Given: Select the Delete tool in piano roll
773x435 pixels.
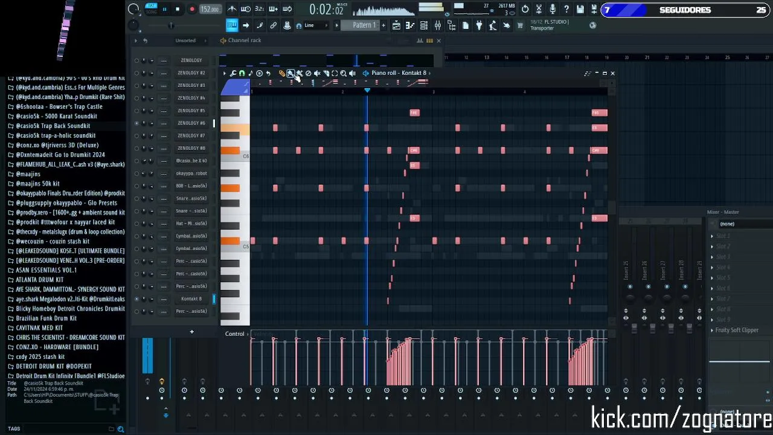Looking at the screenshot, I should [x=308, y=73].
